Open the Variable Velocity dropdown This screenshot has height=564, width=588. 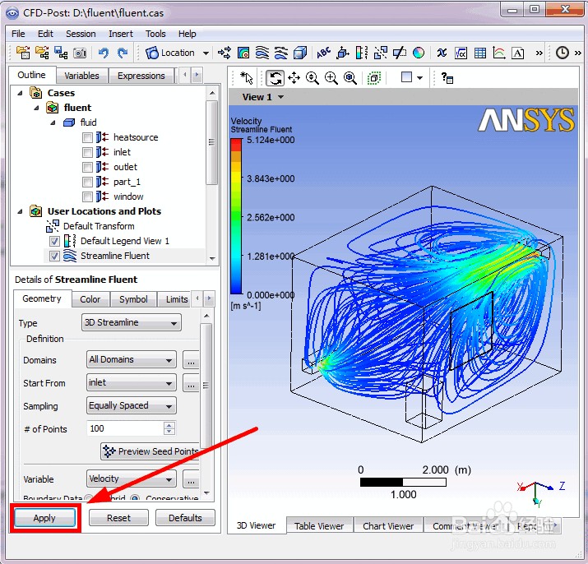click(132, 478)
